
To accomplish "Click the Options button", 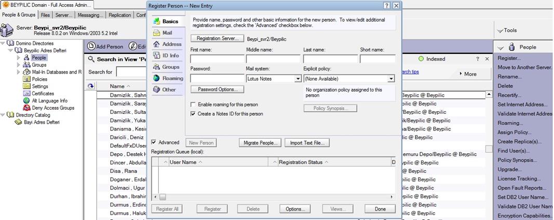I will (x=295, y=209).
